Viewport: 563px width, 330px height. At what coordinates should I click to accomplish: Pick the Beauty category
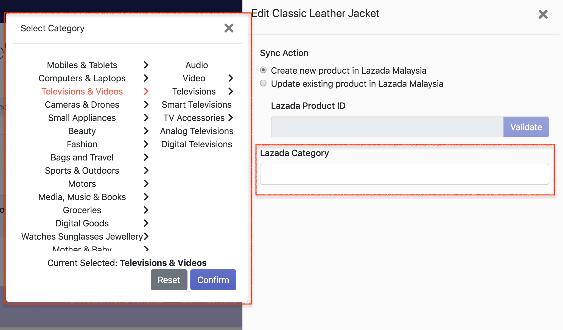click(x=82, y=131)
